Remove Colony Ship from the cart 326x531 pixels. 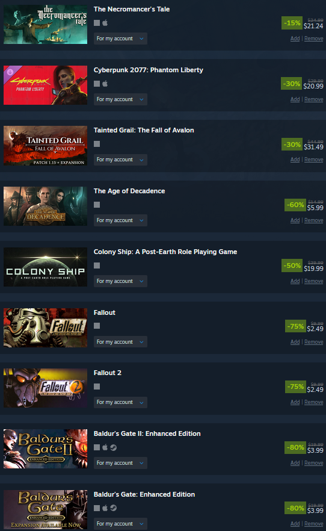click(x=313, y=281)
